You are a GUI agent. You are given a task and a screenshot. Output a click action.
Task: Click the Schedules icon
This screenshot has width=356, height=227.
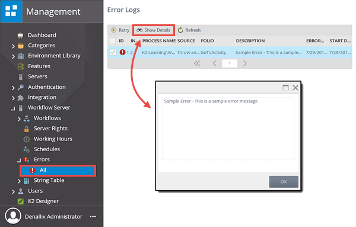click(27, 149)
